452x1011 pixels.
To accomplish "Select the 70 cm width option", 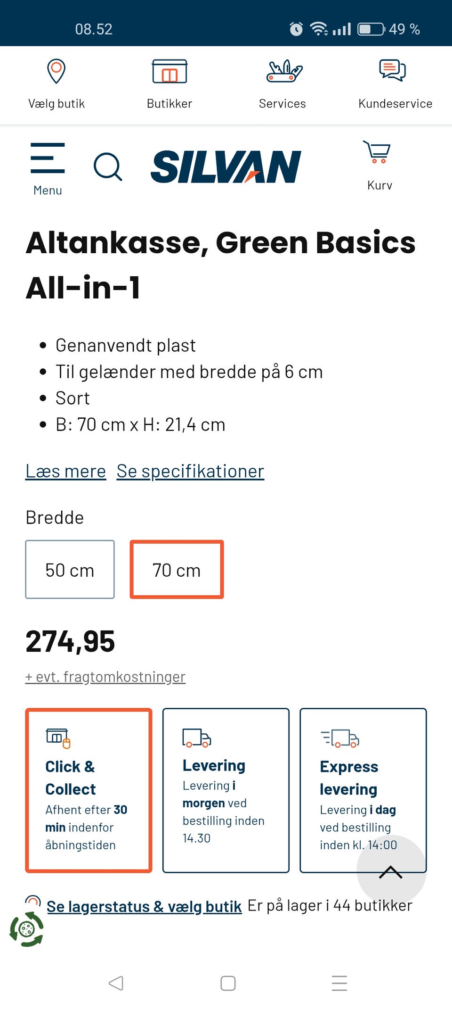I will pyautogui.click(x=177, y=569).
